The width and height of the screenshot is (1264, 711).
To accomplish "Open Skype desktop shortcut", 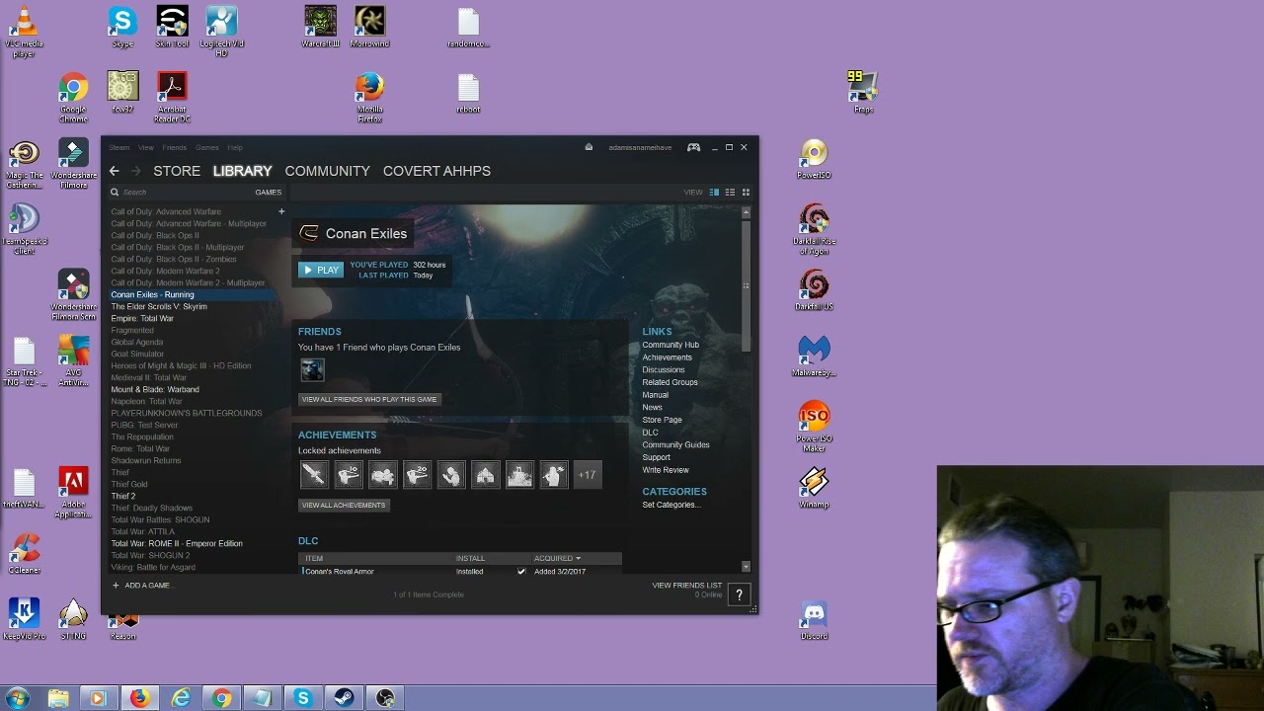I will click(x=122, y=28).
